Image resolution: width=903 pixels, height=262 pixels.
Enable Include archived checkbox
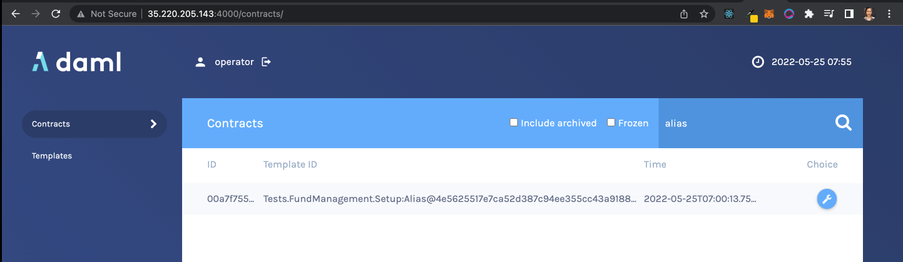point(514,123)
